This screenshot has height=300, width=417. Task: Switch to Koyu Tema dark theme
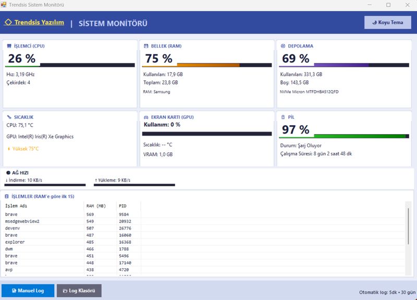click(x=387, y=22)
